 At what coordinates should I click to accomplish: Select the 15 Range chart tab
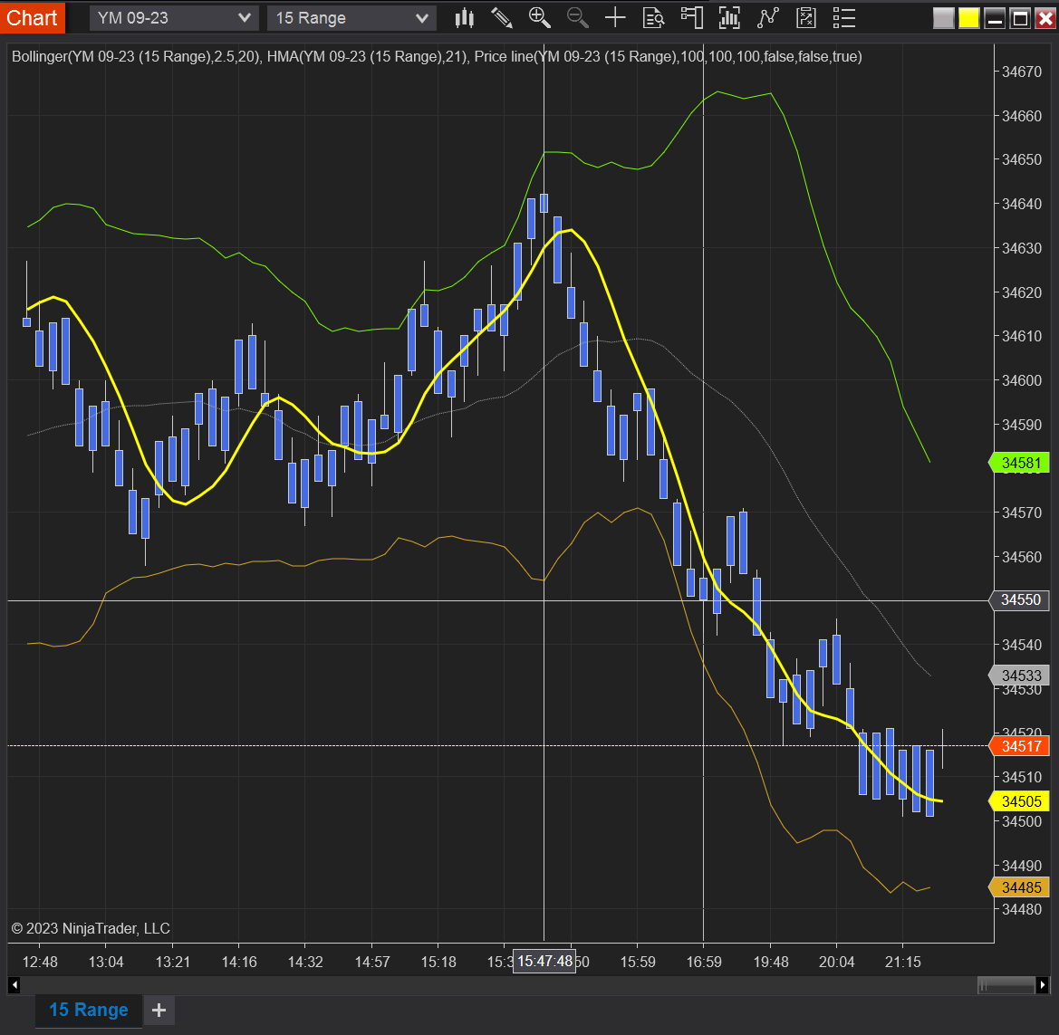tap(87, 1010)
